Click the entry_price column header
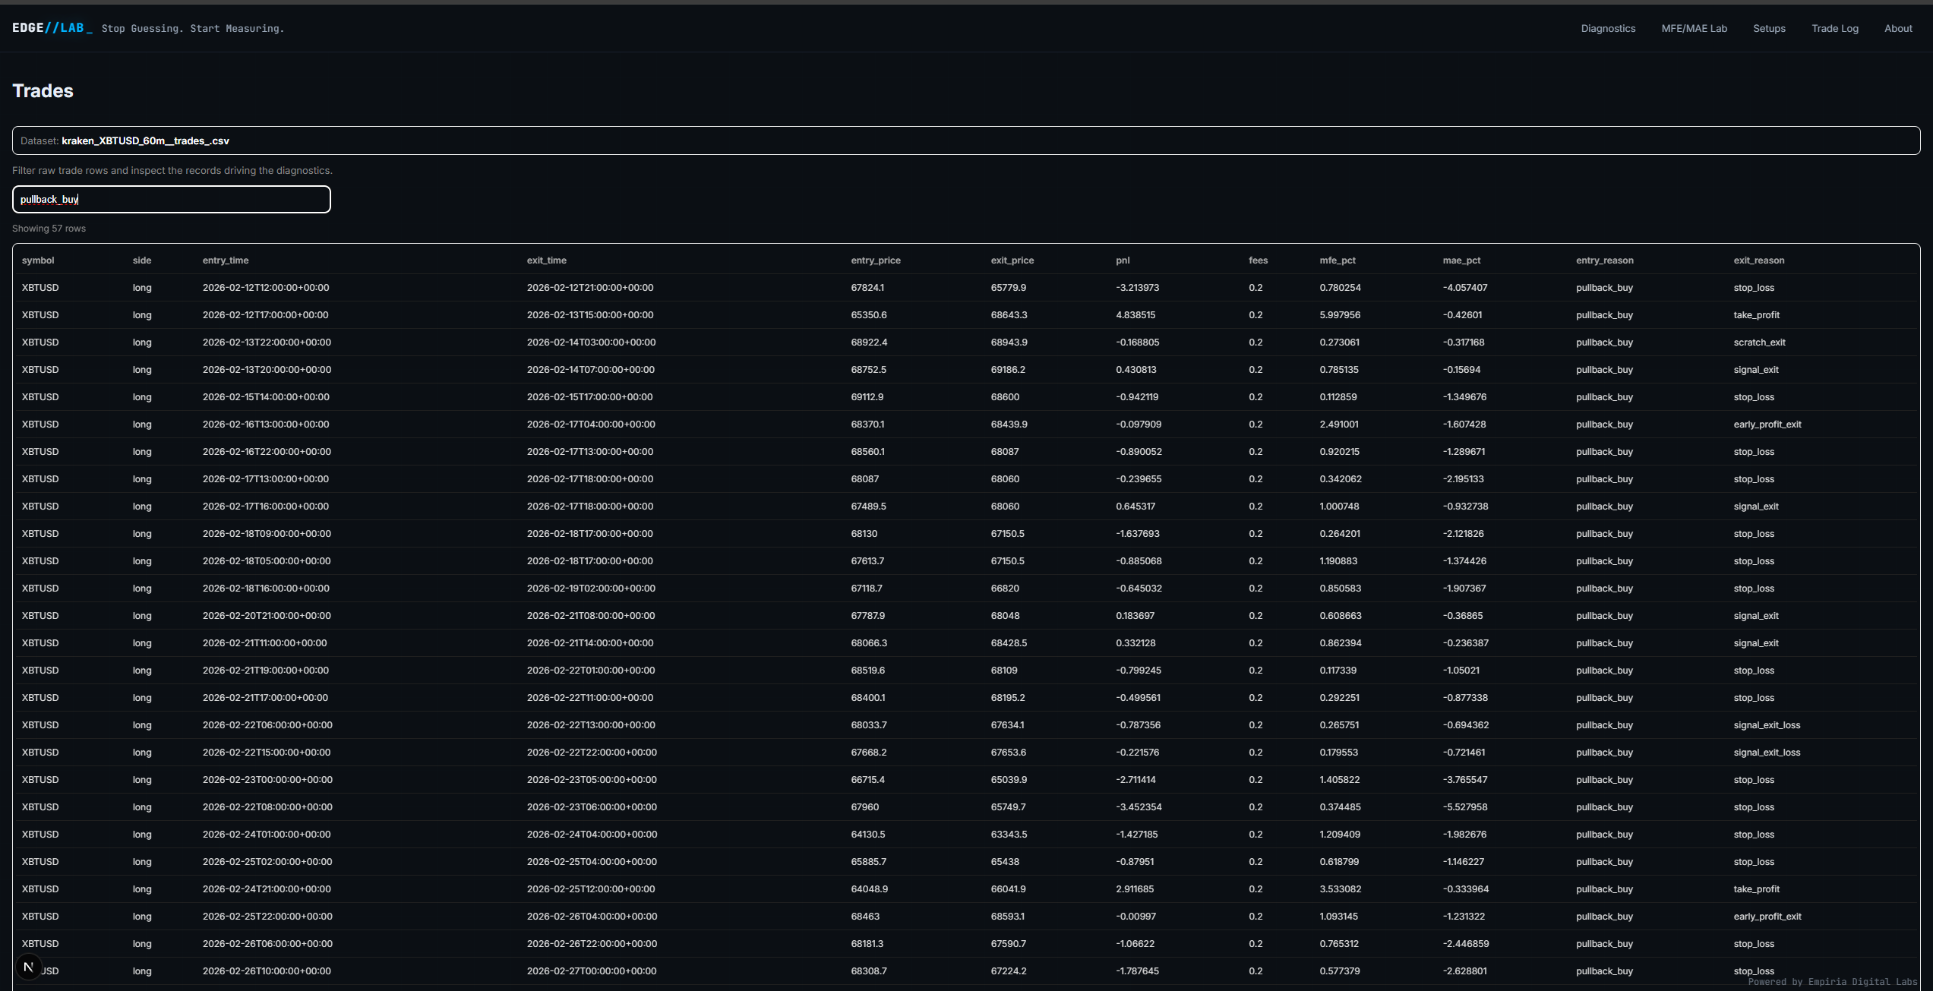Viewport: 1933px width, 991px height. pyautogui.click(x=875, y=260)
